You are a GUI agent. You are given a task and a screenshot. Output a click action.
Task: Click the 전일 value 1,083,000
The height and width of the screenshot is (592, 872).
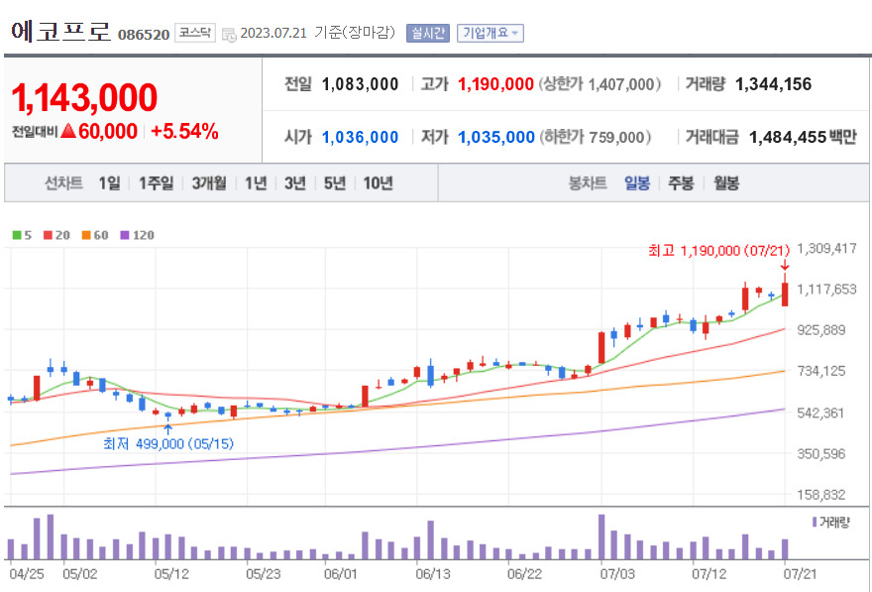[x=361, y=84]
